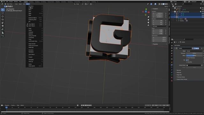Choose the Annotate tool
This screenshot has height=115, width=204.
point(3,29)
